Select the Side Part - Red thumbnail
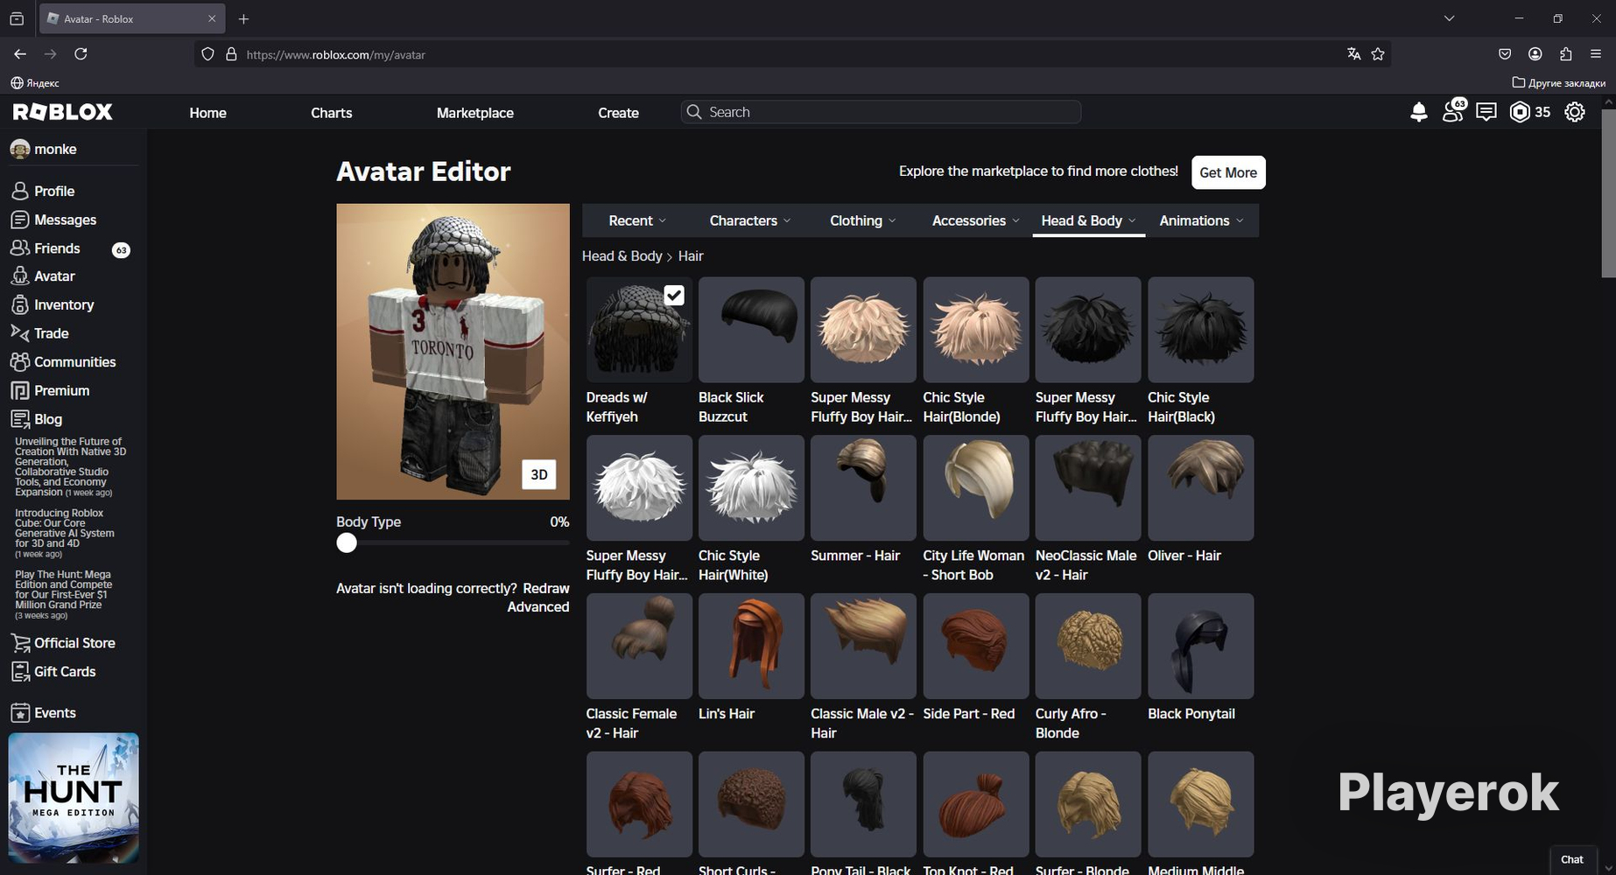This screenshot has width=1616, height=875. pos(976,647)
